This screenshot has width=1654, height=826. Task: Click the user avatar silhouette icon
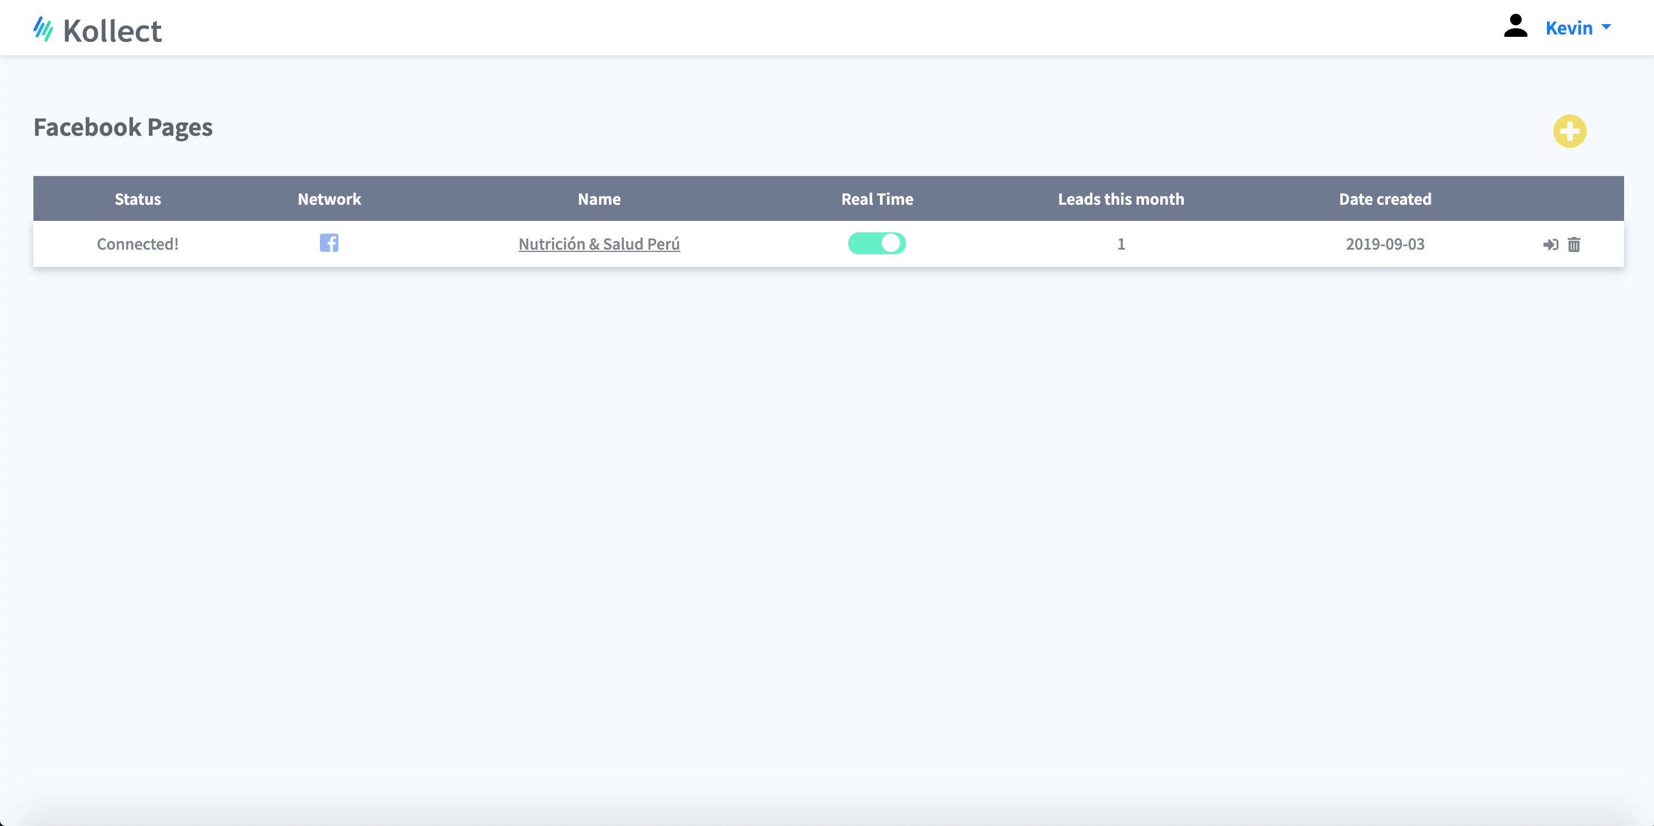tap(1515, 26)
